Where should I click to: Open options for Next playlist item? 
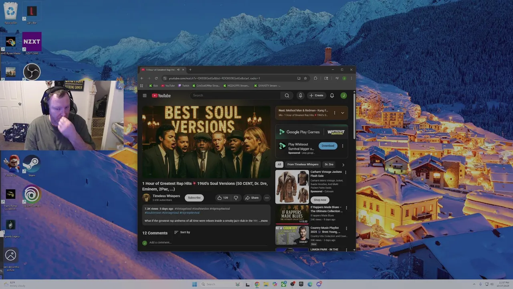335,113
